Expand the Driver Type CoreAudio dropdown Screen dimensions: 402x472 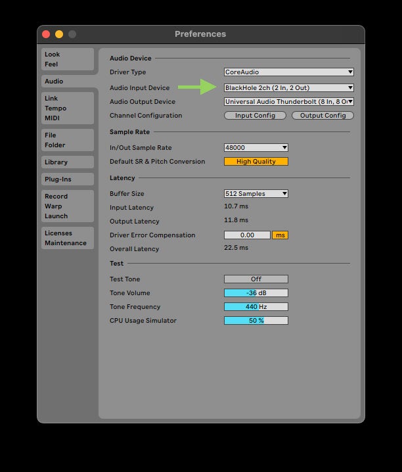[288, 72]
